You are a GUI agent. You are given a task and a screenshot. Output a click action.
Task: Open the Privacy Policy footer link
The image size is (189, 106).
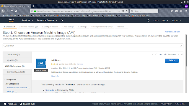(x=166, y=104)
